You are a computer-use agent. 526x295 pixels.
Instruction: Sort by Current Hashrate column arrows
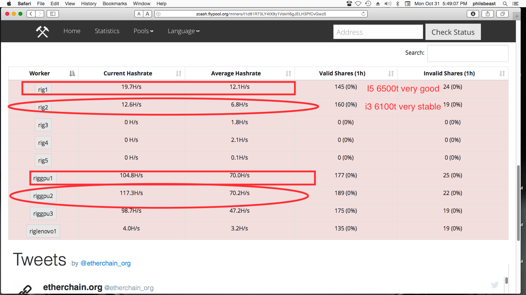[179, 73]
